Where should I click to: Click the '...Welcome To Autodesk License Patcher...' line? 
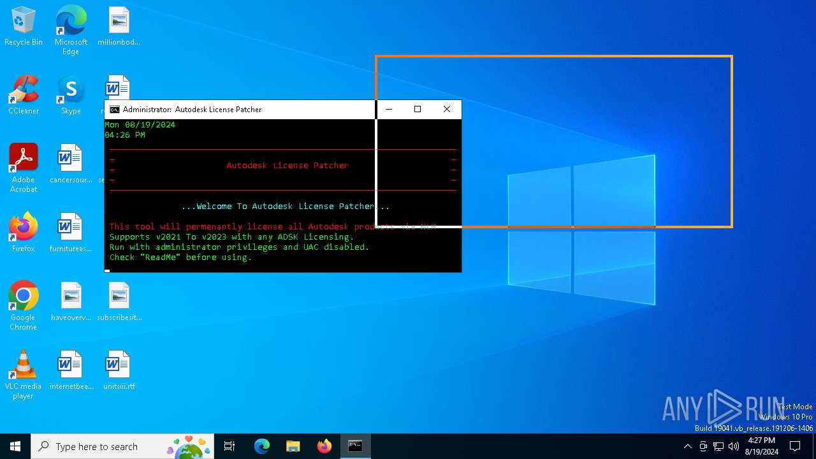tap(285, 207)
